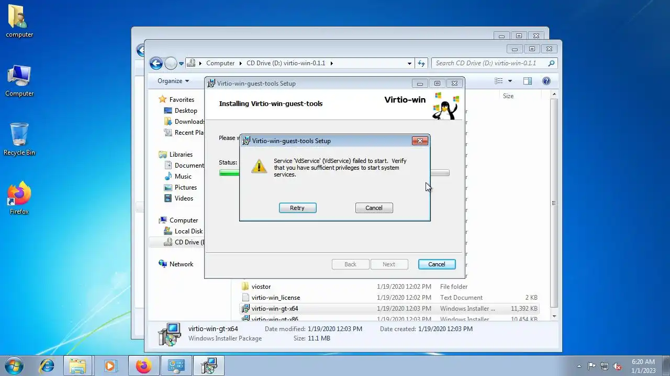Click the installer taskbar icon

[x=209, y=366]
